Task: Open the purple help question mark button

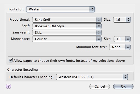Action: point(8,86)
